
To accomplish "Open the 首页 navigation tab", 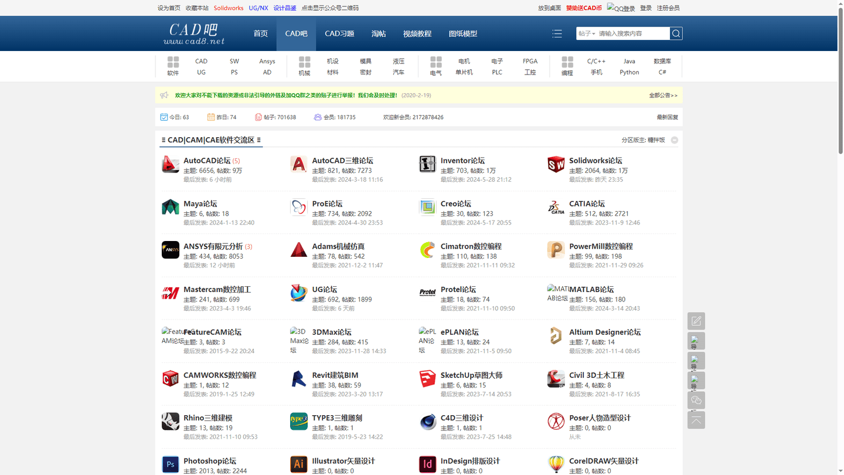I will (261, 33).
